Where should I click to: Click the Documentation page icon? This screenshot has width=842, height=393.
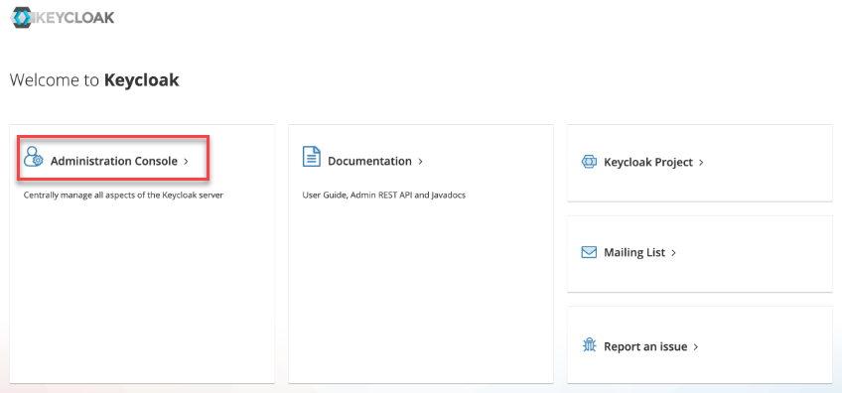coord(312,156)
